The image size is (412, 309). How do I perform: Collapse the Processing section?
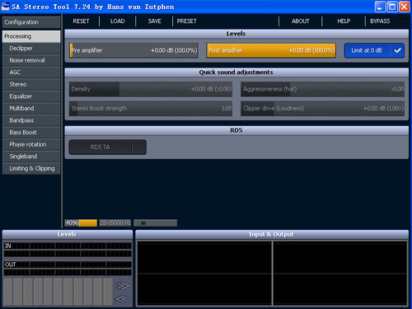point(31,36)
